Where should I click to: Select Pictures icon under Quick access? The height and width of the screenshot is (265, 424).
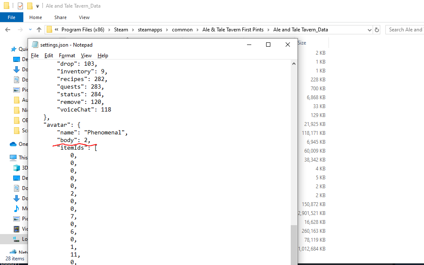(x=17, y=90)
